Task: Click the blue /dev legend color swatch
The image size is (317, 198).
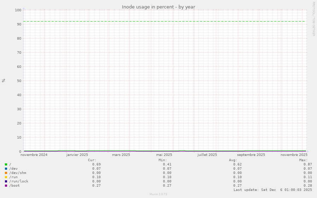Action: [6, 169]
